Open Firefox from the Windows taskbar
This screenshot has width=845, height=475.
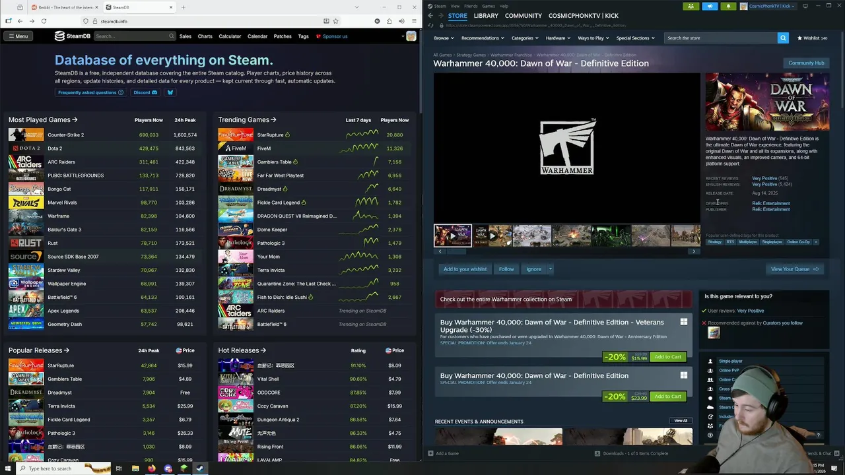click(151, 468)
